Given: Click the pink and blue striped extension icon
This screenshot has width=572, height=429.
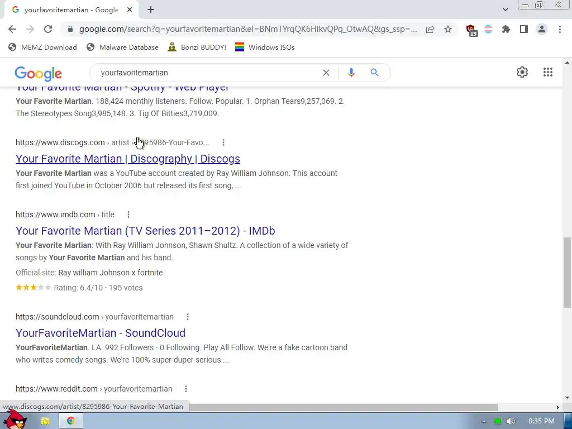Looking at the screenshot, I should click(x=488, y=29).
